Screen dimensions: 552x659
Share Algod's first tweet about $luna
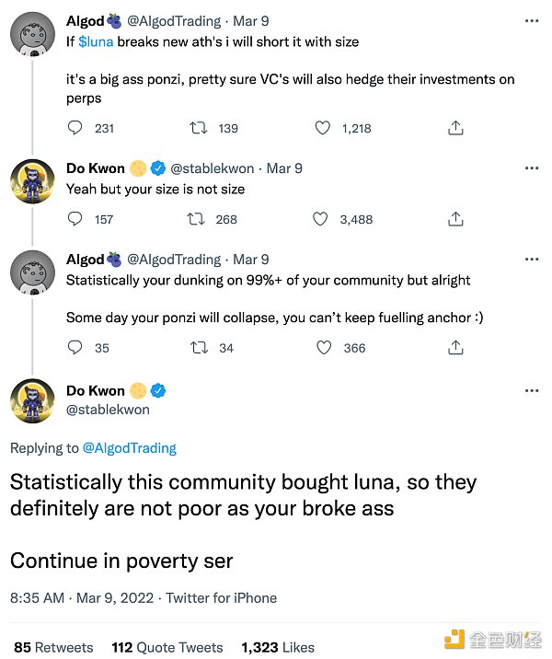[x=455, y=129]
